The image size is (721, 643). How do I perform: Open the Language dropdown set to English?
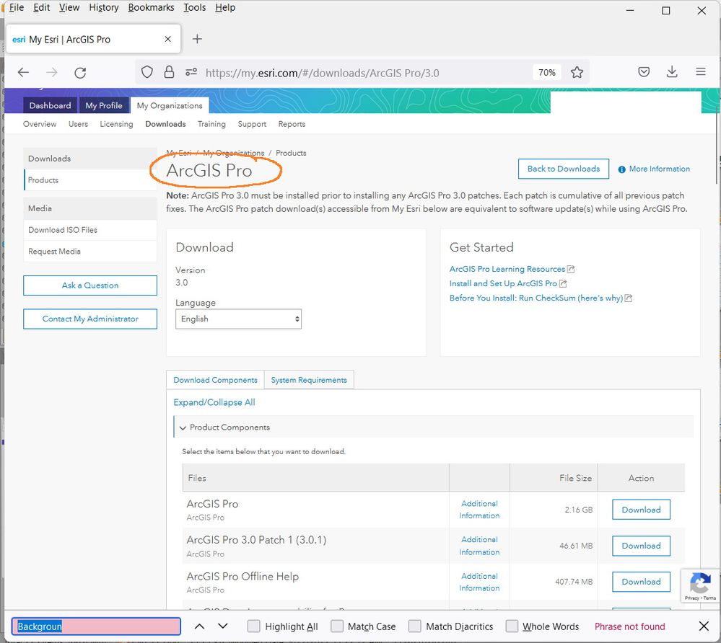click(x=238, y=319)
